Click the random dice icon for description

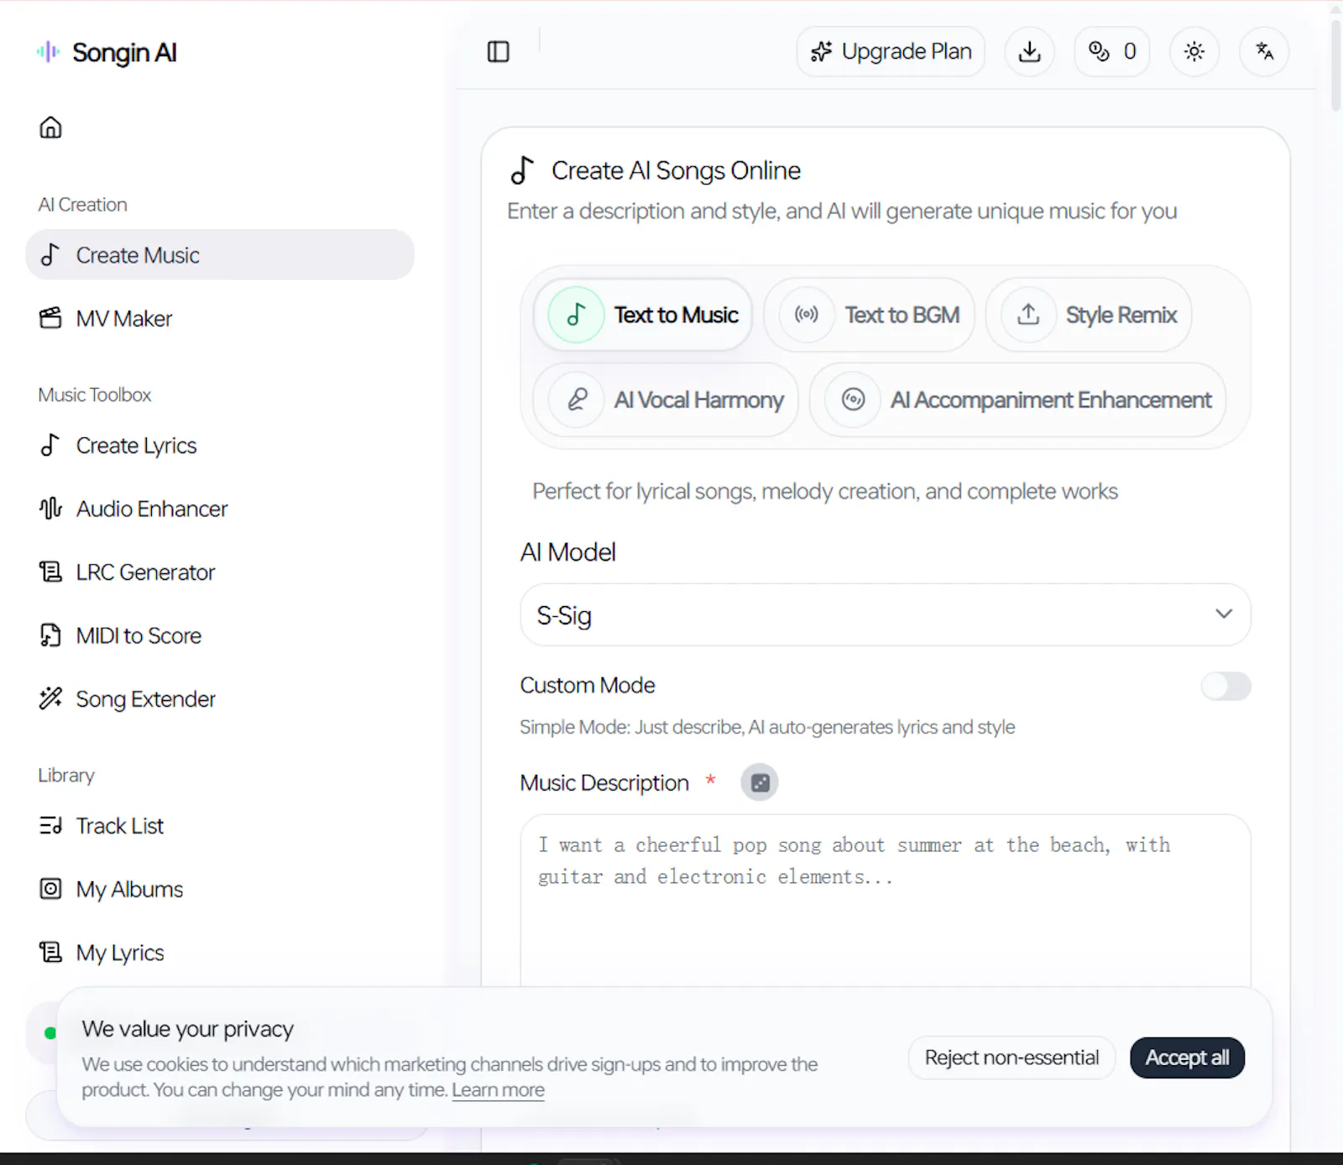(x=760, y=783)
